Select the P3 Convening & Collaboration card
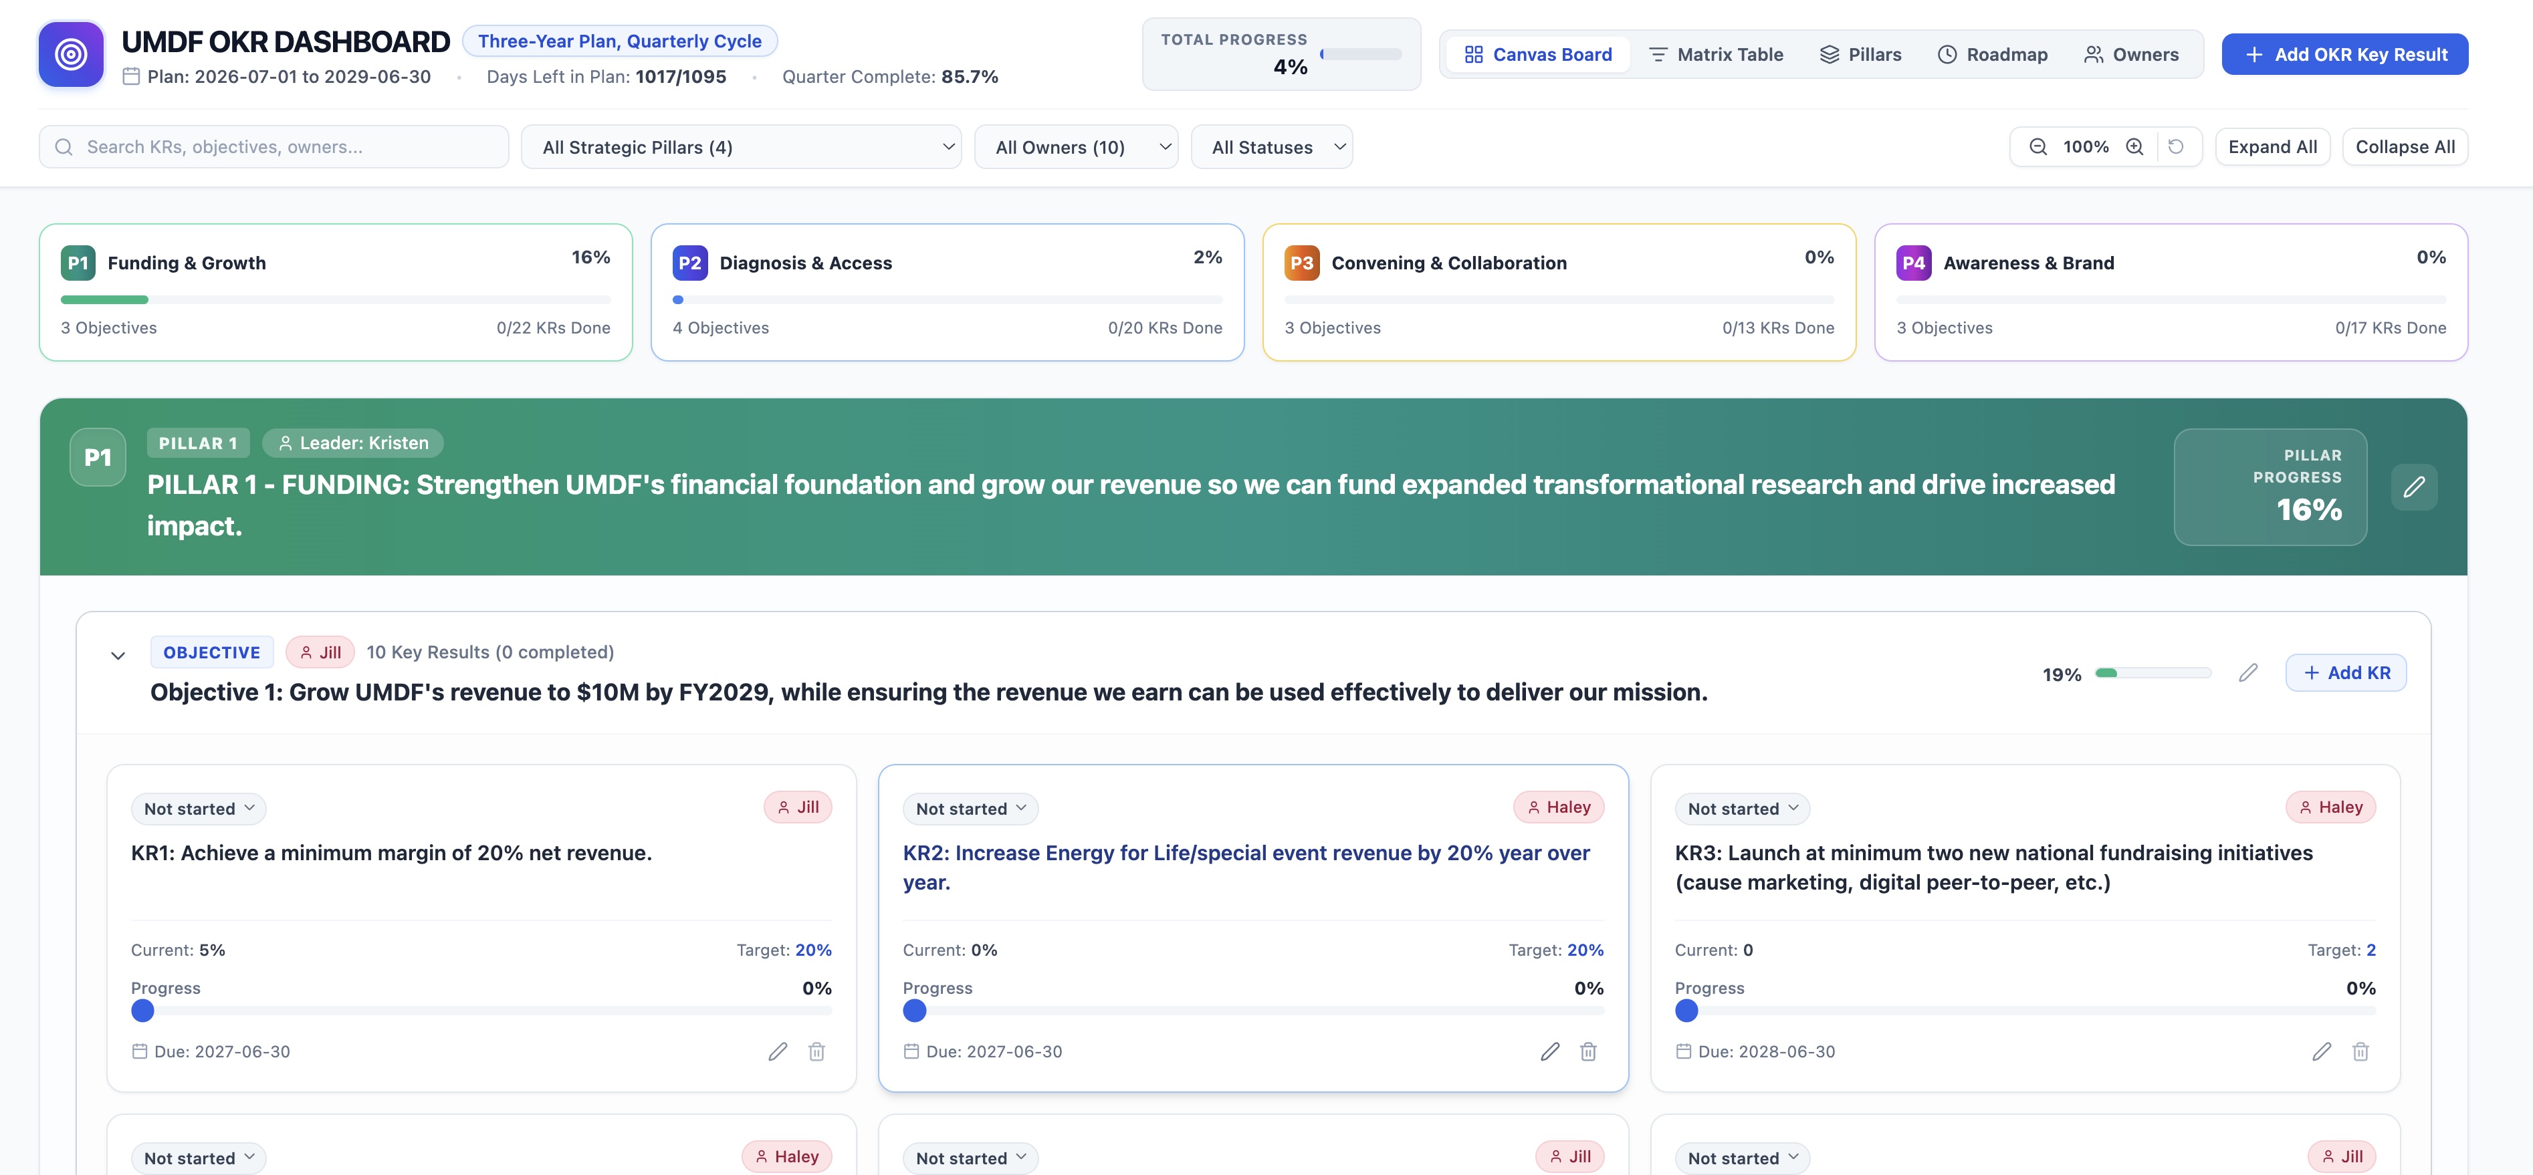2533x1175 pixels. [x=1559, y=293]
